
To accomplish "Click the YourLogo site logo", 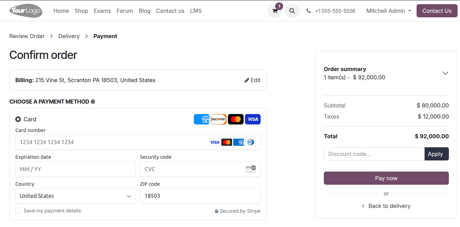I will point(26,11).
